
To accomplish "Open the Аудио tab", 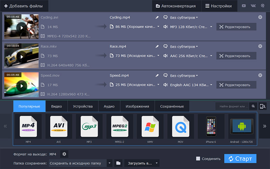I will coord(109,107).
